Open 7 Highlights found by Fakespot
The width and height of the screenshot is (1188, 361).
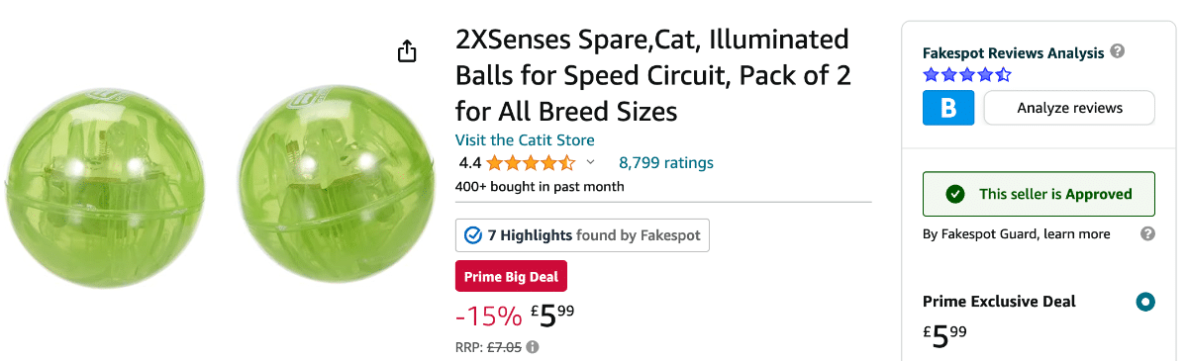pyautogui.click(x=582, y=235)
